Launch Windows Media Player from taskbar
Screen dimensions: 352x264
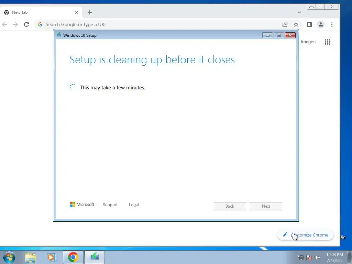(52, 257)
